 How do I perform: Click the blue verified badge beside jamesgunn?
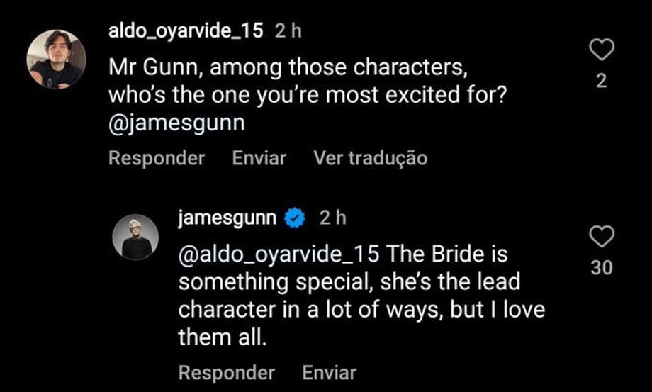[x=293, y=218]
